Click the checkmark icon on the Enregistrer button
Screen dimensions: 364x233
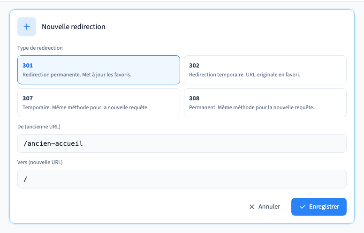(303, 207)
